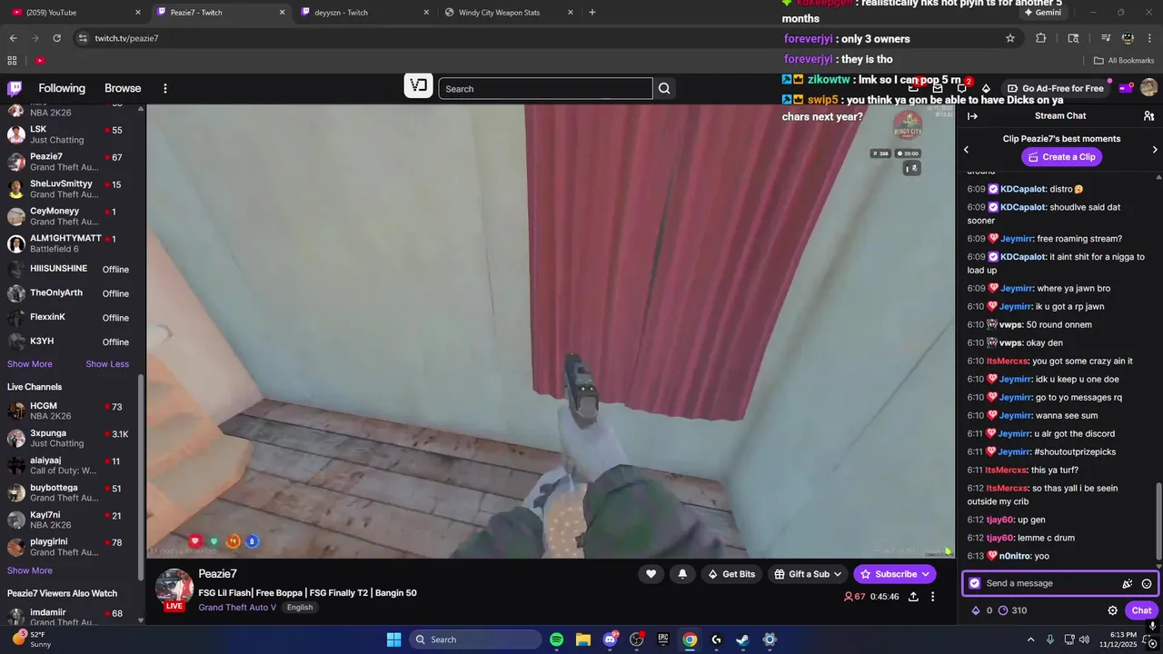Collapse the Stream Chat panel
1163x654 pixels.
[972, 115]
